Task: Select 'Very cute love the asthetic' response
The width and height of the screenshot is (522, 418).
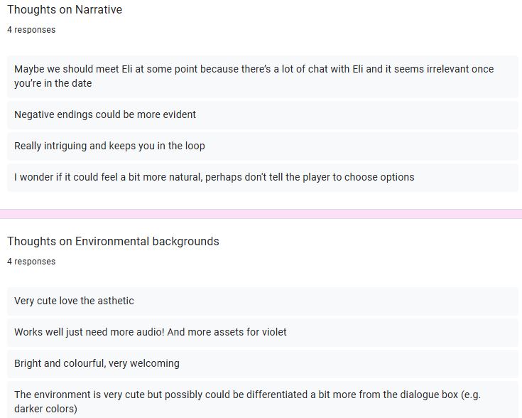Action: pos(263,301)
